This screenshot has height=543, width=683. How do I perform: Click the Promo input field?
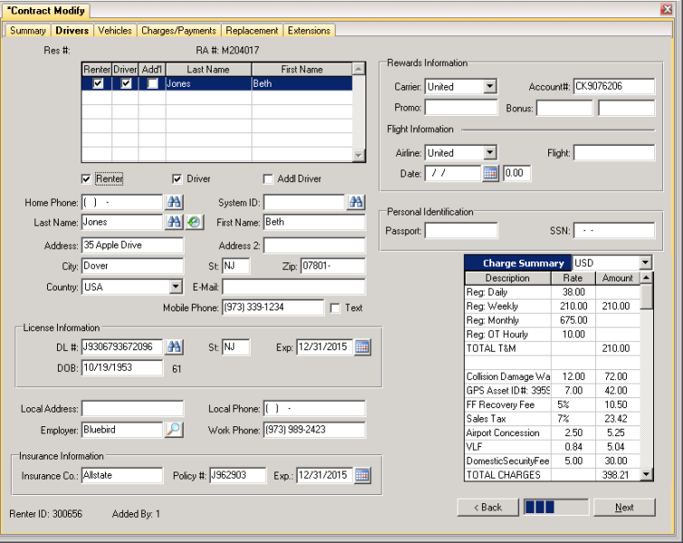coord(461,107)
